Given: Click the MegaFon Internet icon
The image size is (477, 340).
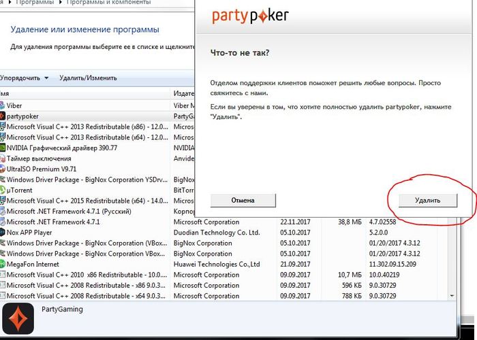Looking at the screenshot, I should tap(3, 264).
